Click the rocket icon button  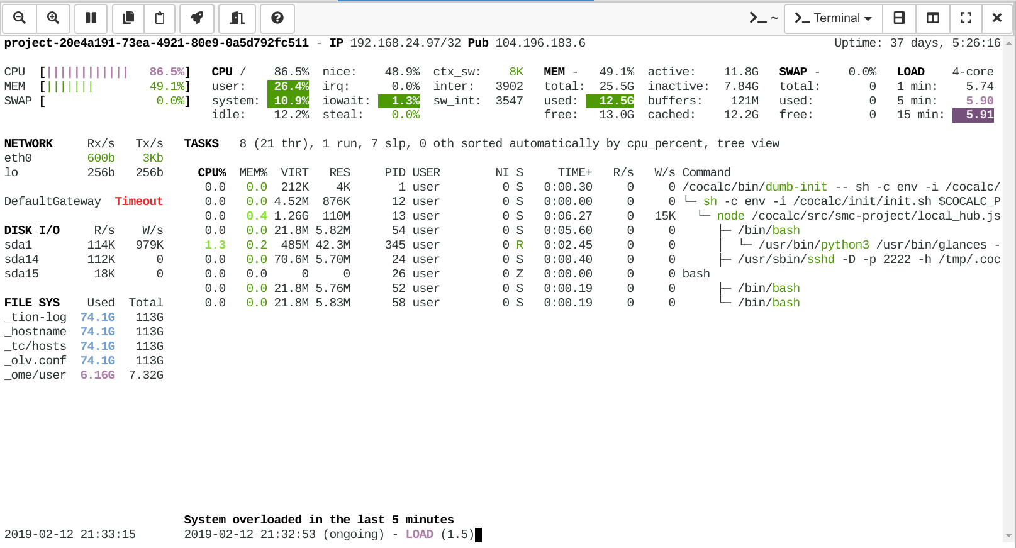coord(197,18)
